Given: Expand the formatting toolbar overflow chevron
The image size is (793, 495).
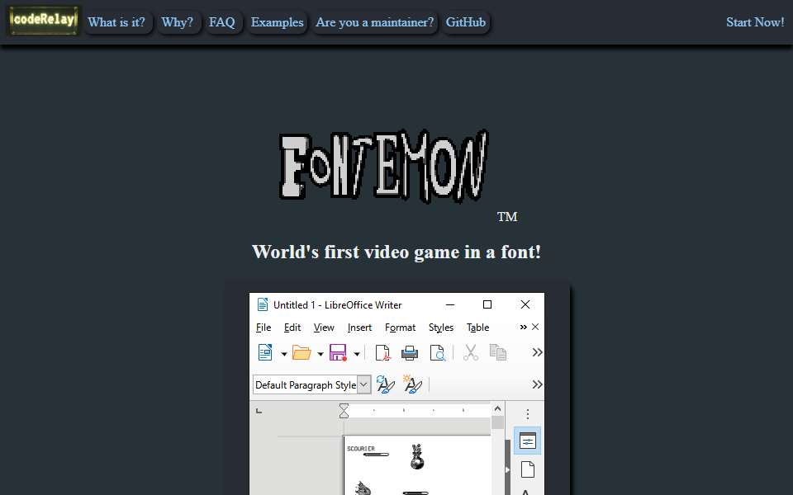Looking at the screenshot, I should pyautogui.click(x=537, y=384).
